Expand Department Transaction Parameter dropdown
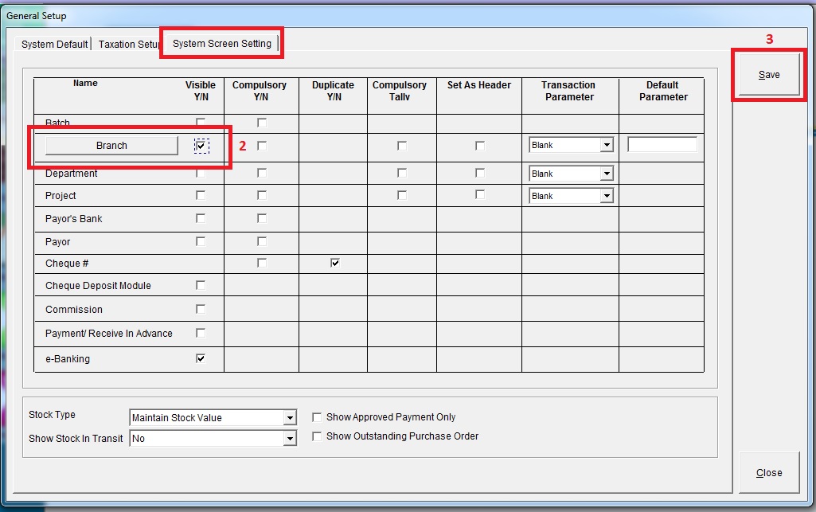Image resolution: width=816 pixels, height=512 pixels. (x=606, y=174)
